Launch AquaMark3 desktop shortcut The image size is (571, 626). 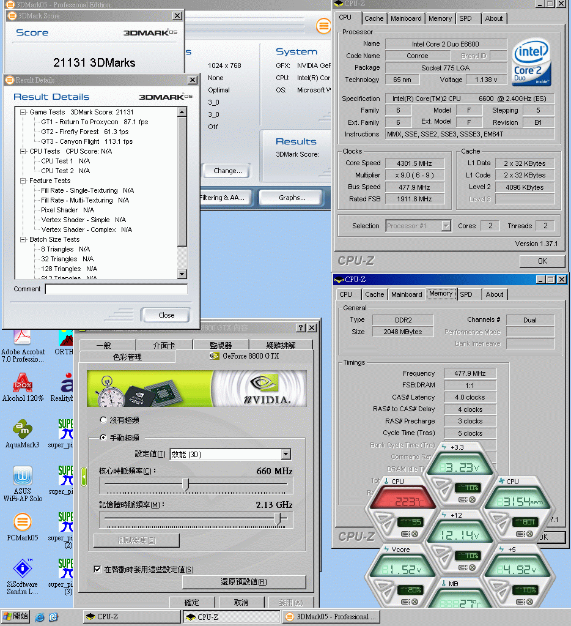23,433
